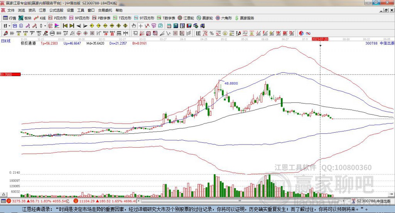Viewport: 395px width, 213px height.
Task: Open the T数字表 tool
Action: [x=166, y=18]
